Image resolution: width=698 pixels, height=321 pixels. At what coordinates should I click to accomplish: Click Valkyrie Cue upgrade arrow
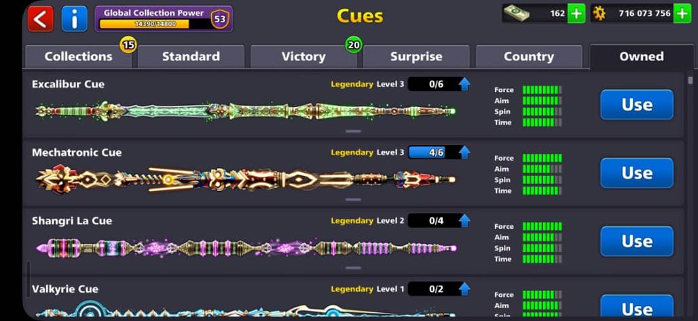coord(464,289)
